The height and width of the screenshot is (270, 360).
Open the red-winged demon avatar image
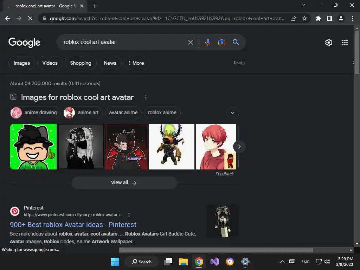click(x=126, y=147)
